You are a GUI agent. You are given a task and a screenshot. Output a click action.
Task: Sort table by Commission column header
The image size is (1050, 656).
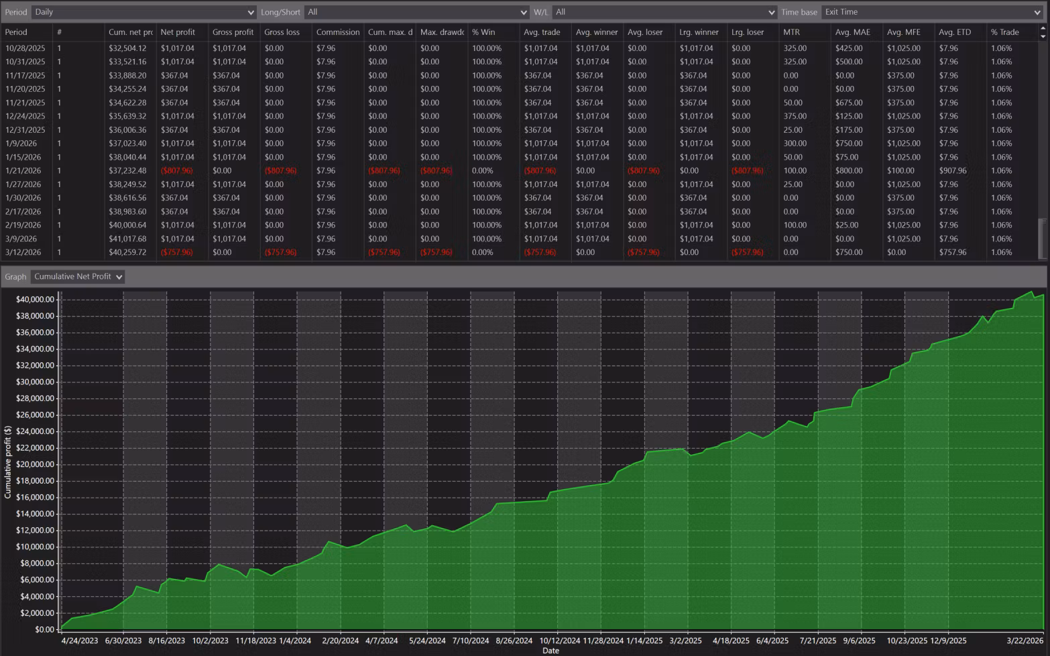click(x=337, y=32)
